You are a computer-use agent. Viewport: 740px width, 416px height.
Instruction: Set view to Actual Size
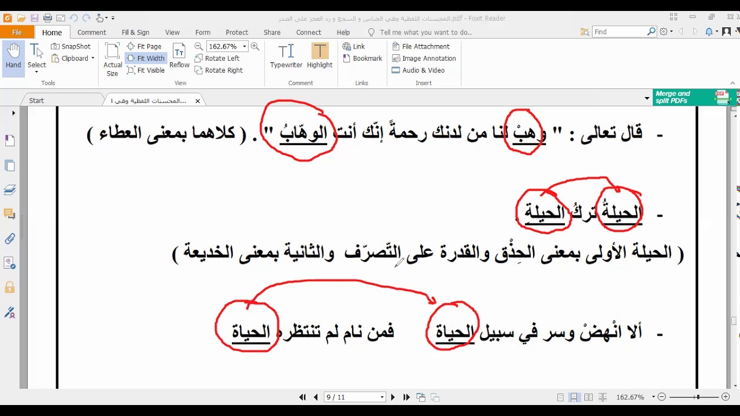click(113, 60)
